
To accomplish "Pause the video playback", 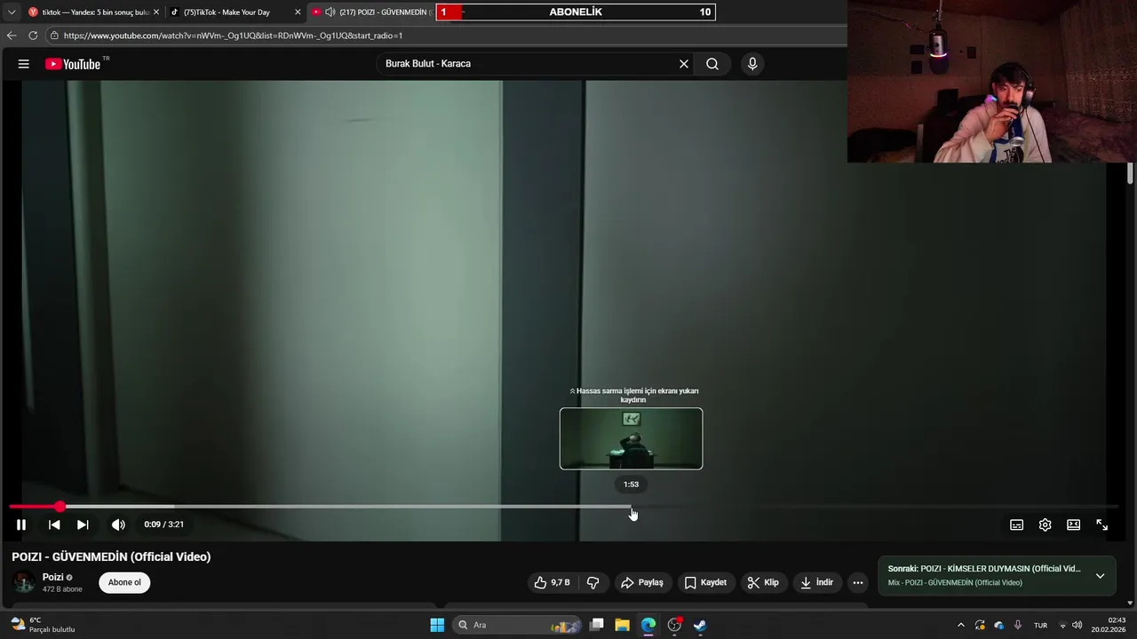I will (x=21, y=525).
